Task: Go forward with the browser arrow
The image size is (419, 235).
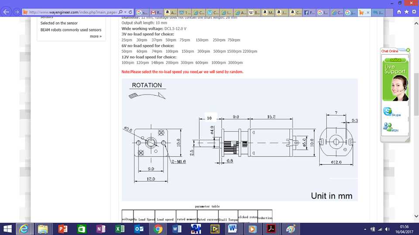Action: (17, 12)
